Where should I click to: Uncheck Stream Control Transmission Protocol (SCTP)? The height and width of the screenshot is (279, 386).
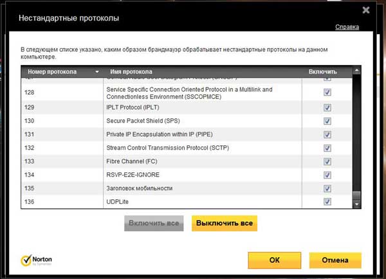327,148
